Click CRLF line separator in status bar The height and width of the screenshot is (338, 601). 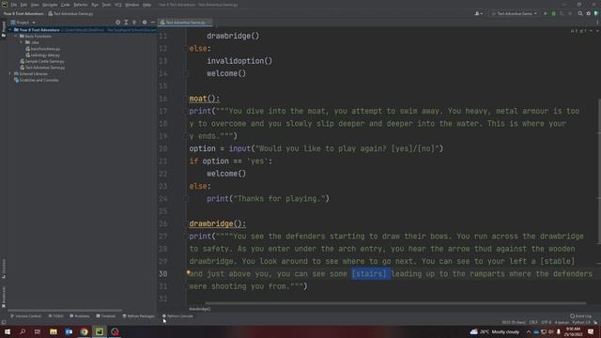533,323
